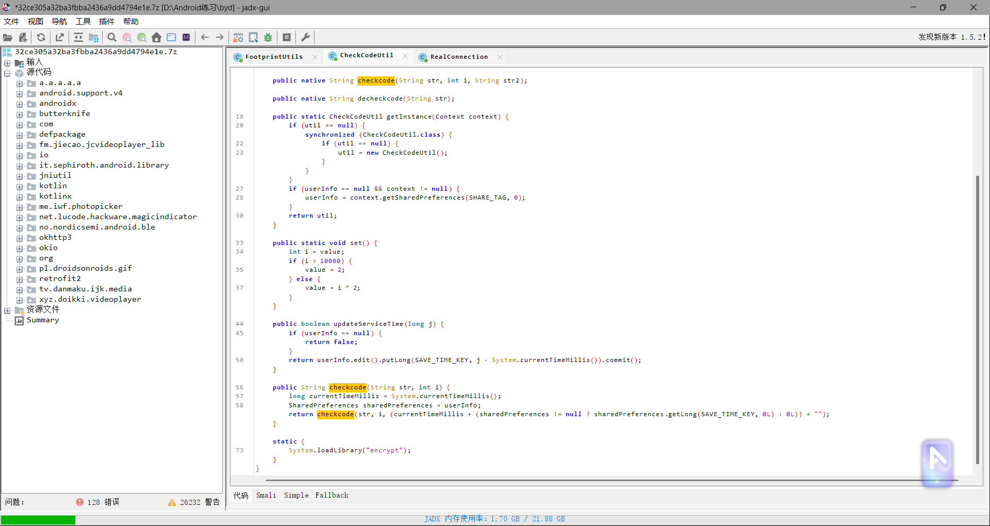This screenshot has width=990, height=526.
Task: Go to main activity home icon
Action: [157, 37]
